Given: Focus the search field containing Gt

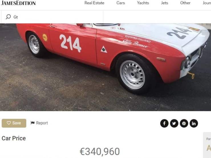Looking at the screenshot, I should click(52, 17).
